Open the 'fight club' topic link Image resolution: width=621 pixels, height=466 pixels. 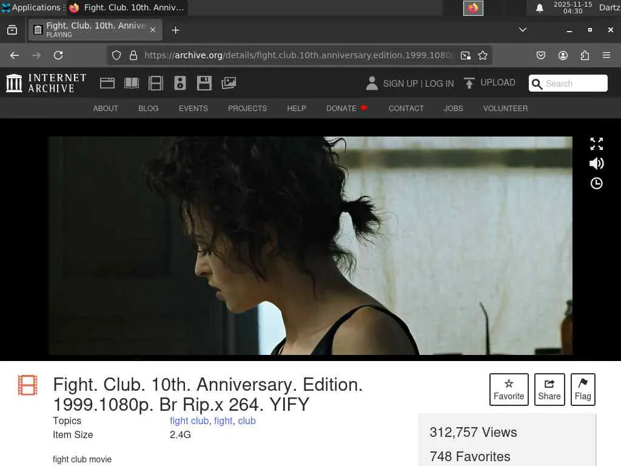point(189,421)
